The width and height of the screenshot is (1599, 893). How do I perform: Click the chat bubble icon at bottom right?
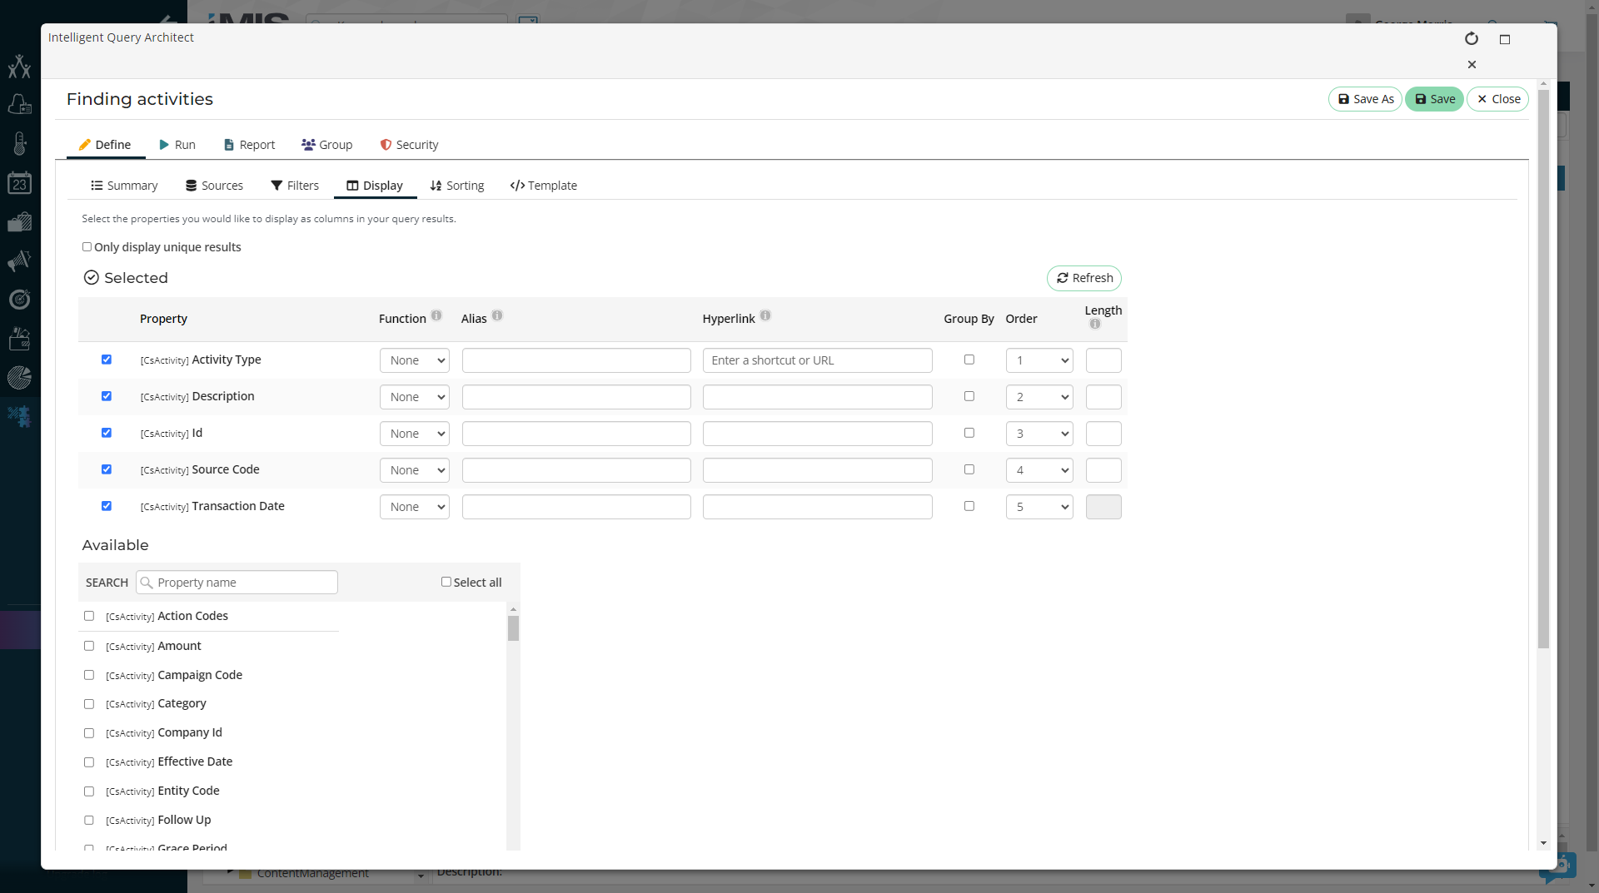1556,867
